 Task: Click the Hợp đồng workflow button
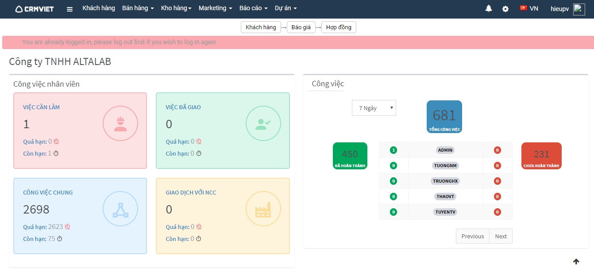point(339,27)
